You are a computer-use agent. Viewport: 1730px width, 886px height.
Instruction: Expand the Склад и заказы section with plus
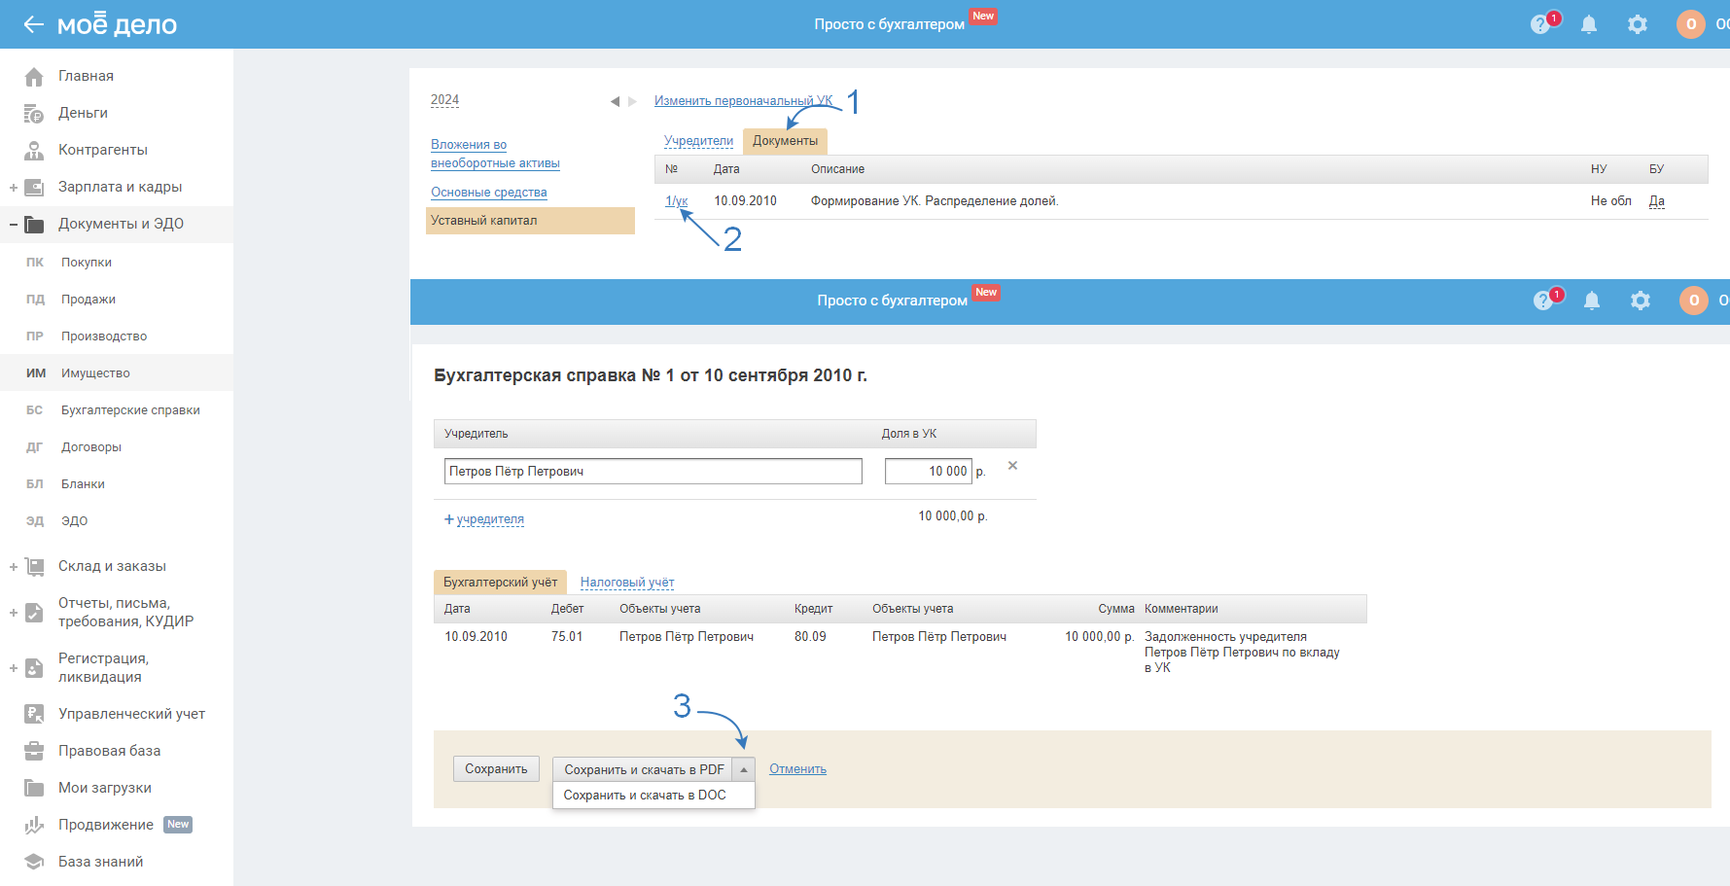coord(14,567)
